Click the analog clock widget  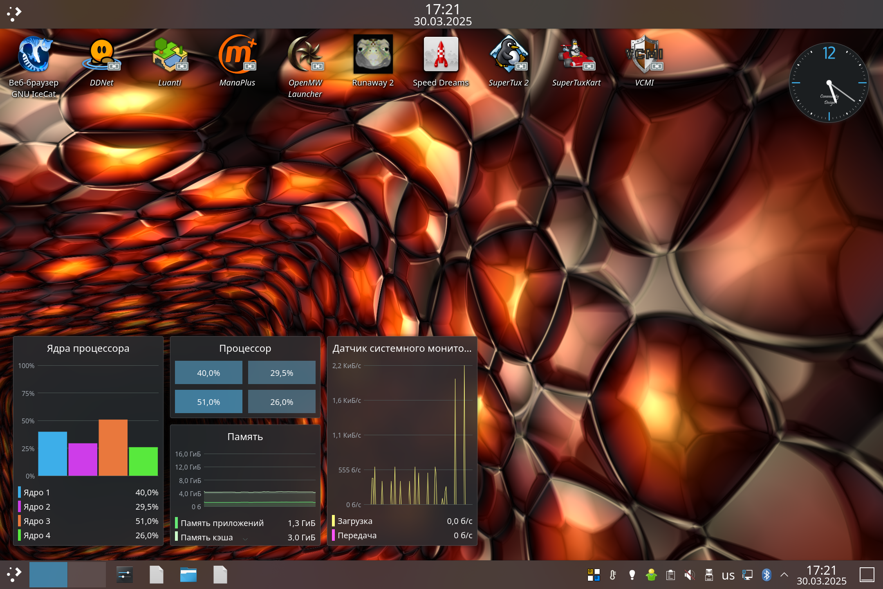click(x=829, y=83)
